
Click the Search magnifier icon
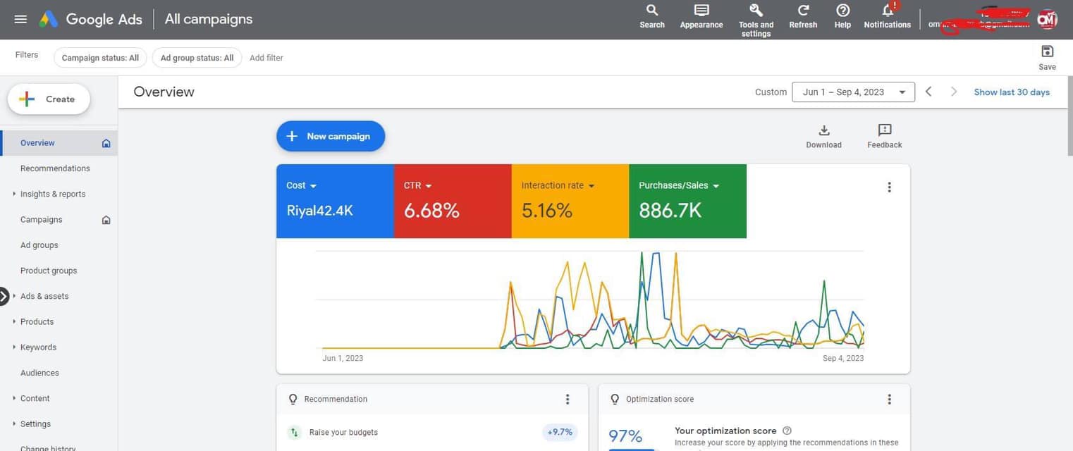[652, 11]
